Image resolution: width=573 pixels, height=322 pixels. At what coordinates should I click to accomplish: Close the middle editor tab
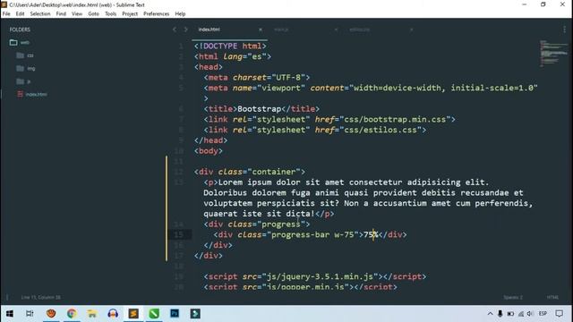(336, 30)
